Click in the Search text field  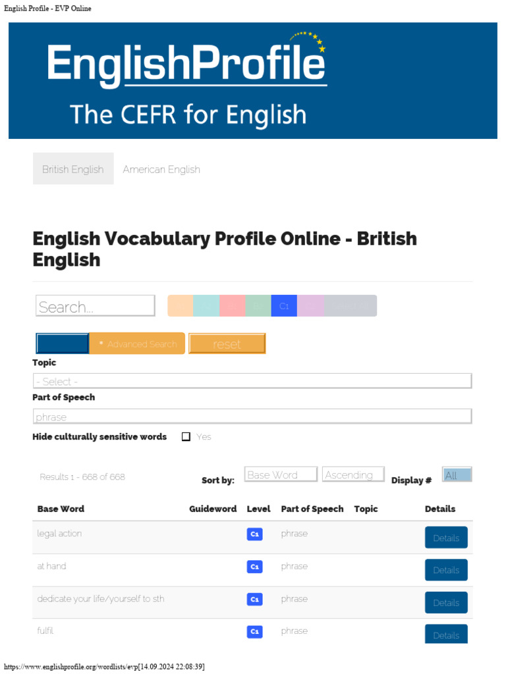point(96,306)
